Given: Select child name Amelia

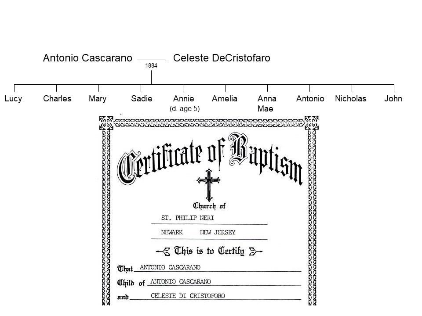Looking at the screenshot, I should (x=225, y=99).
